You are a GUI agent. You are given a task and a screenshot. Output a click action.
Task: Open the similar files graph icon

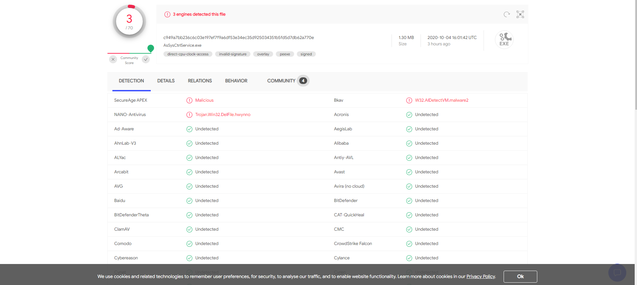520,14
